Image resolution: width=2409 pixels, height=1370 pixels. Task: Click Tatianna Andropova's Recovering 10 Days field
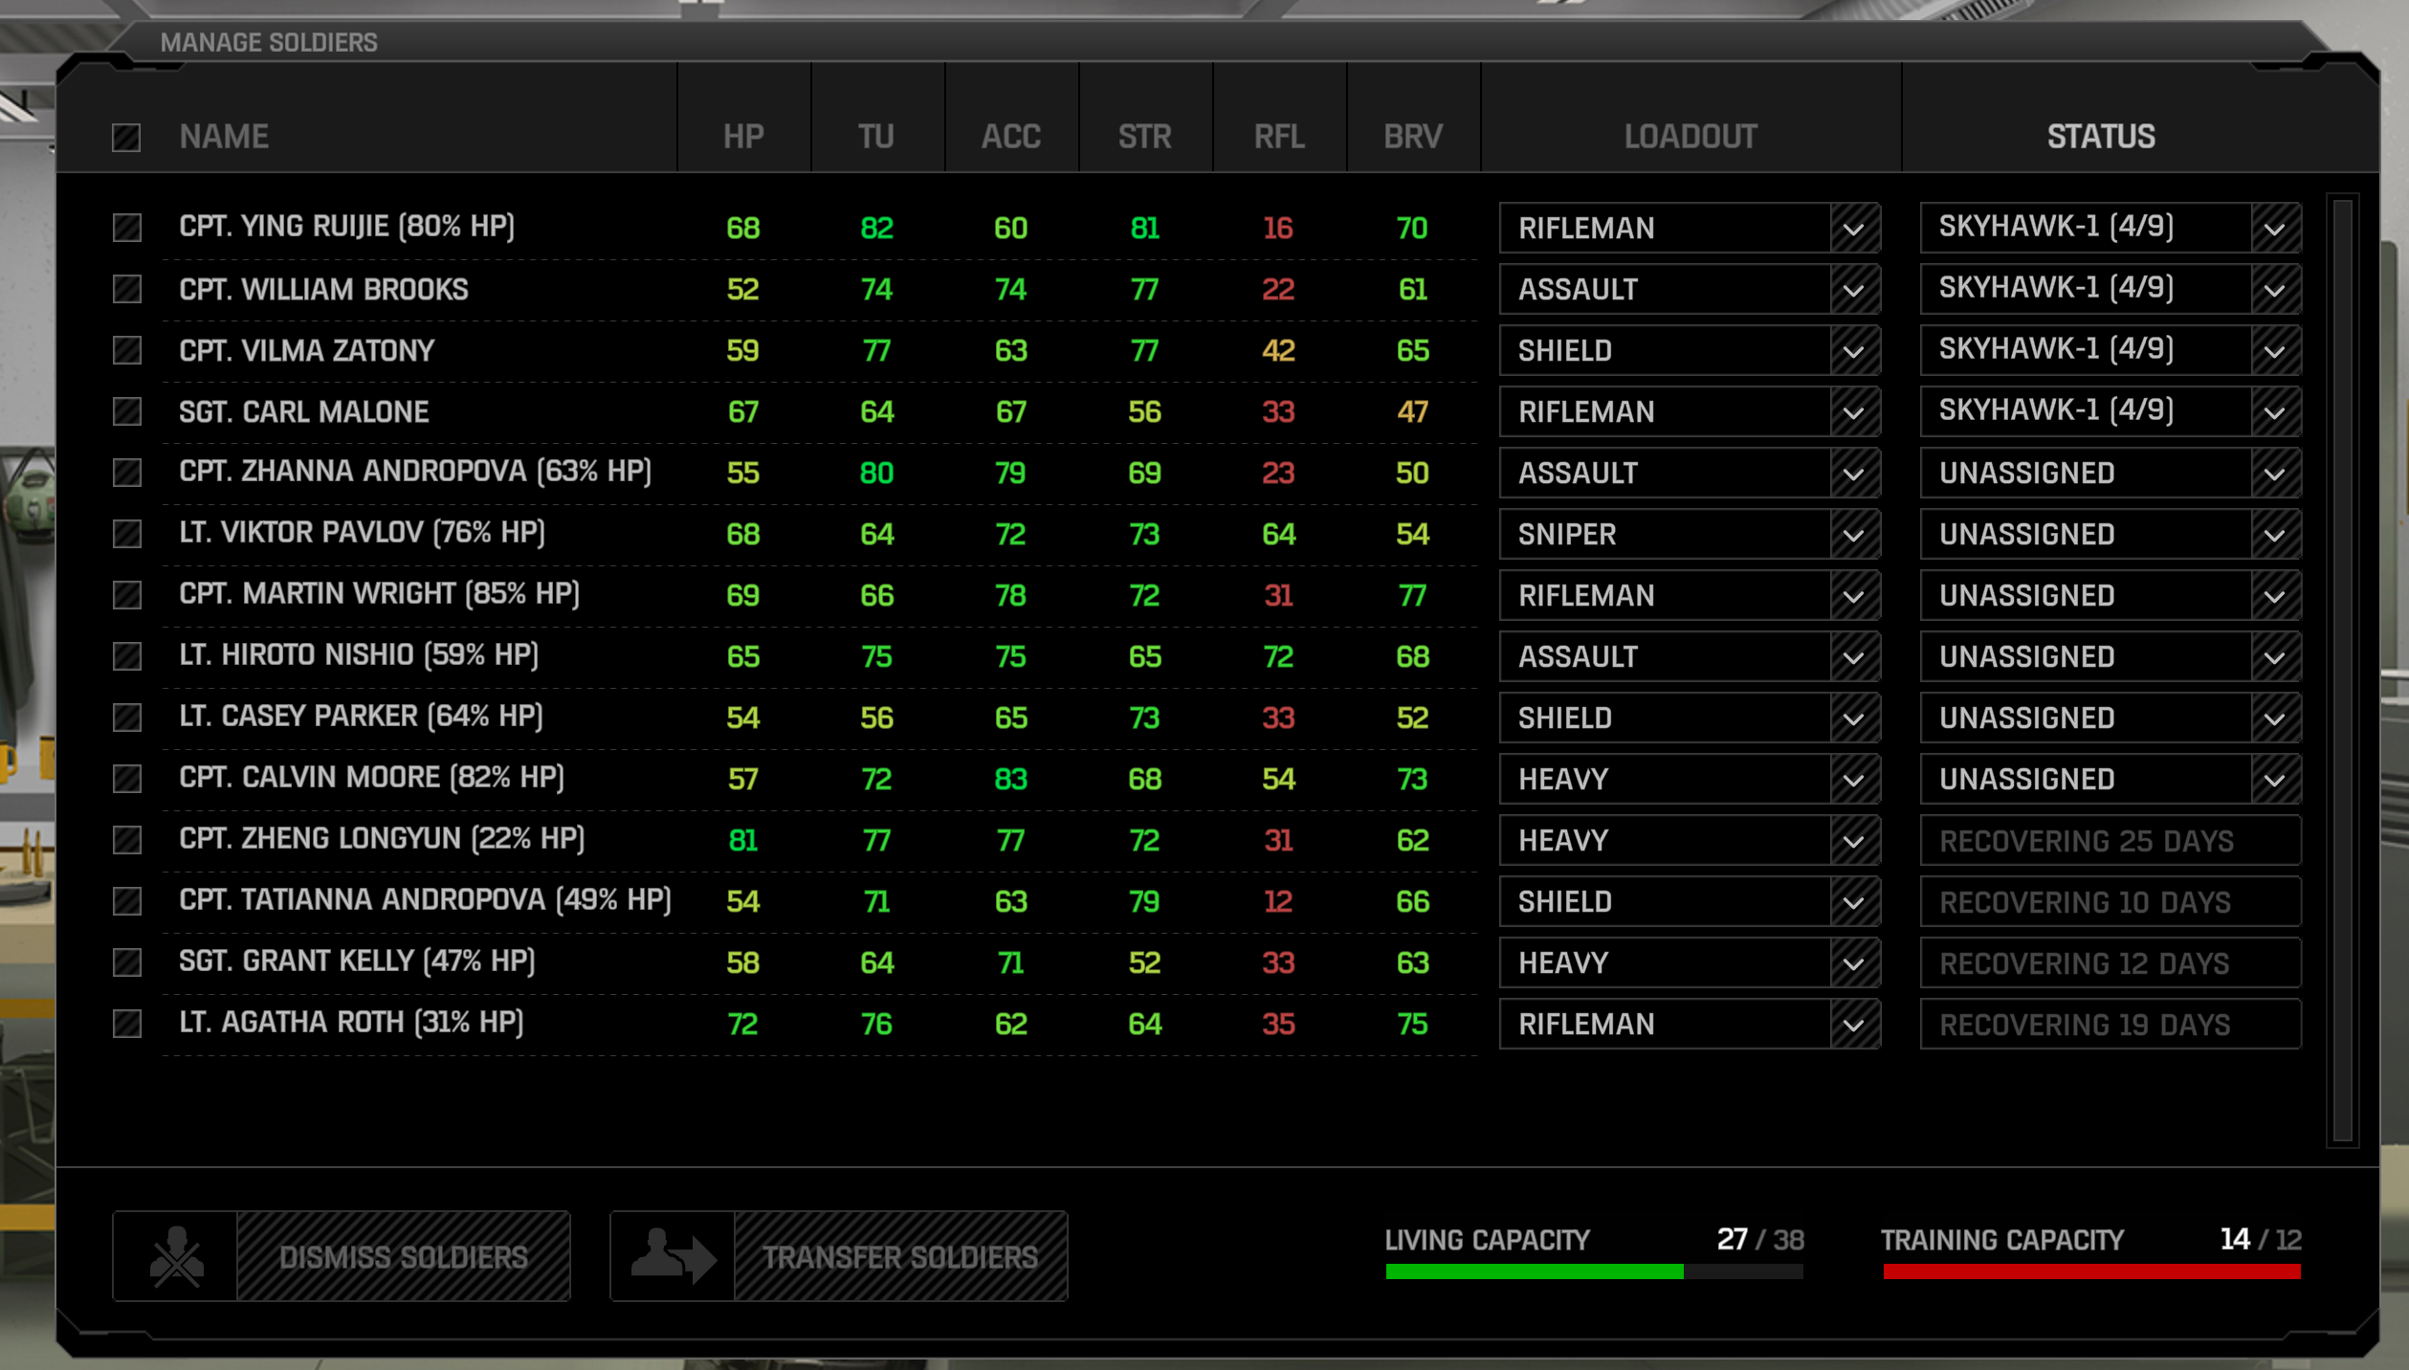(2111, 901)
